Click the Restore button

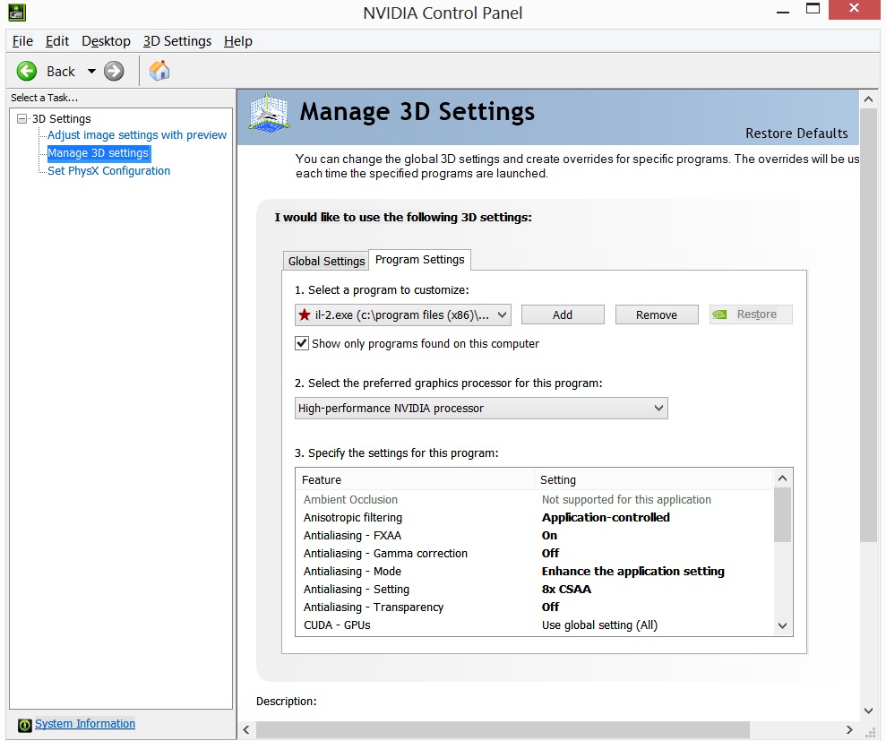[751, 314]
